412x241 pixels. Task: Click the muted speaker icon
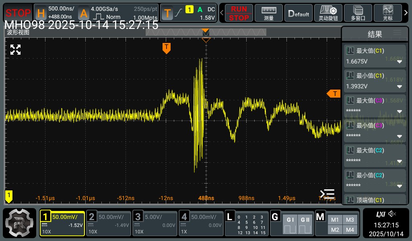[x=392, y=214]
